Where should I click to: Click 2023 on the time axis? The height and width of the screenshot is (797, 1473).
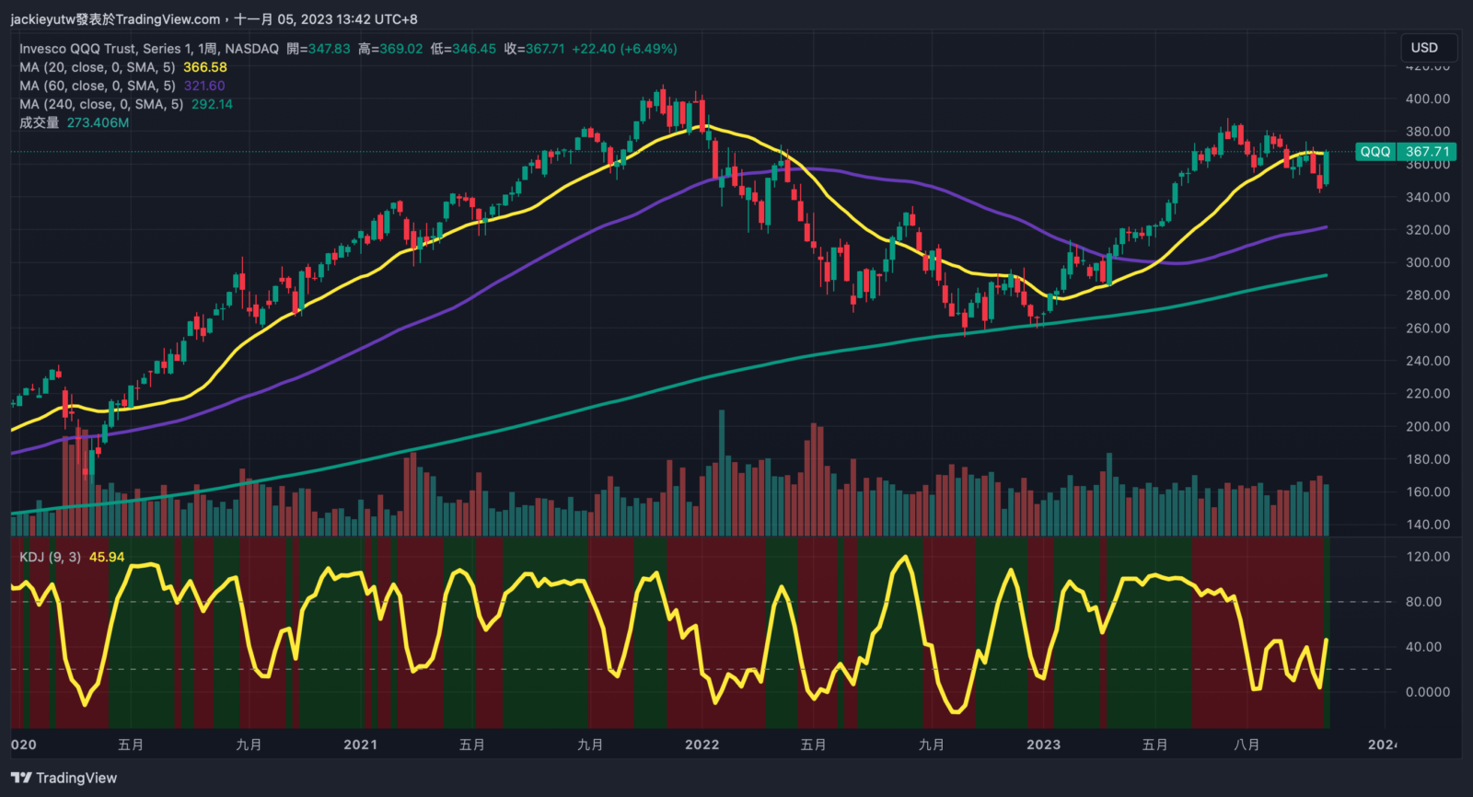tap(1043, 745)
